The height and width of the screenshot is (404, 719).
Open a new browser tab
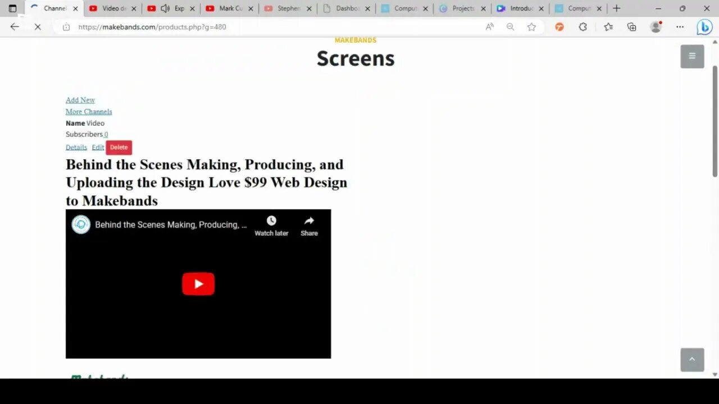click(617, 8)
